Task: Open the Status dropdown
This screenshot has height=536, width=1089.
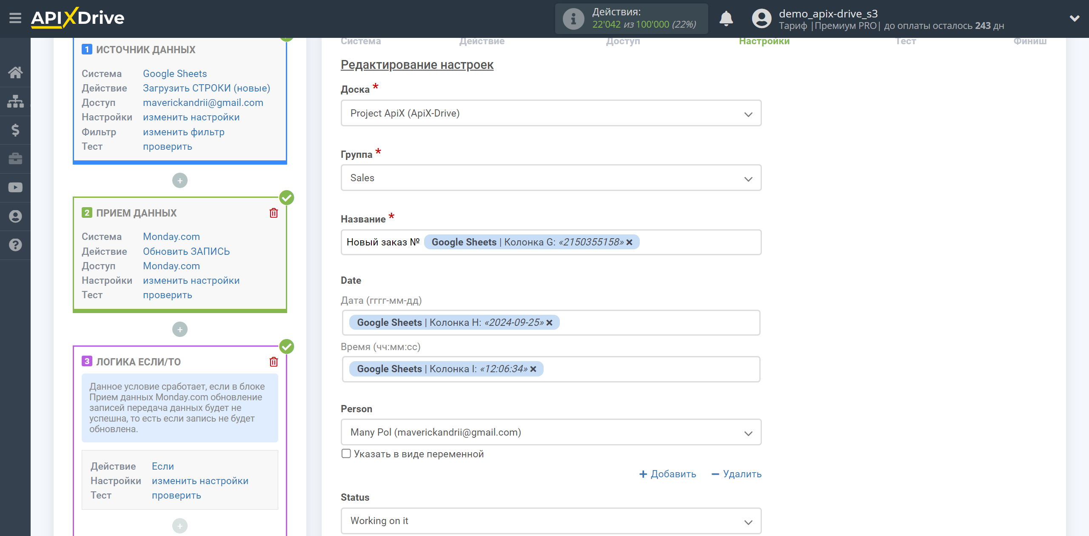Action: coord(551,521)
